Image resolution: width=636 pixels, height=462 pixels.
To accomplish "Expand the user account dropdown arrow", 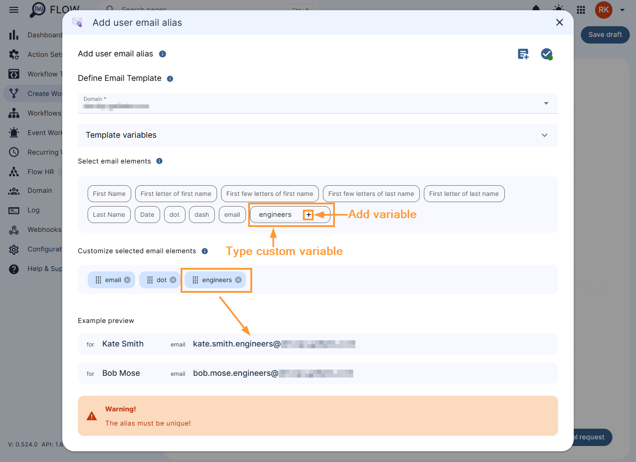I will (622, 10).
